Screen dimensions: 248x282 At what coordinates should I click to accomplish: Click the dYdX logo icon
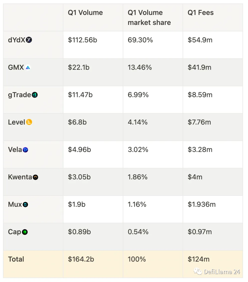pyautogui.click(x=29, y=40)
